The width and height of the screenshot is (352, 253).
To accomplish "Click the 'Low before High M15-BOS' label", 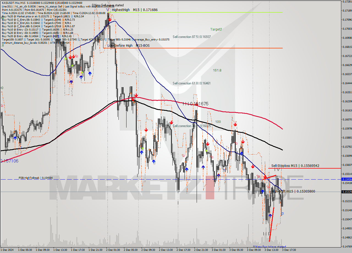I will click(x=128, y=45).
